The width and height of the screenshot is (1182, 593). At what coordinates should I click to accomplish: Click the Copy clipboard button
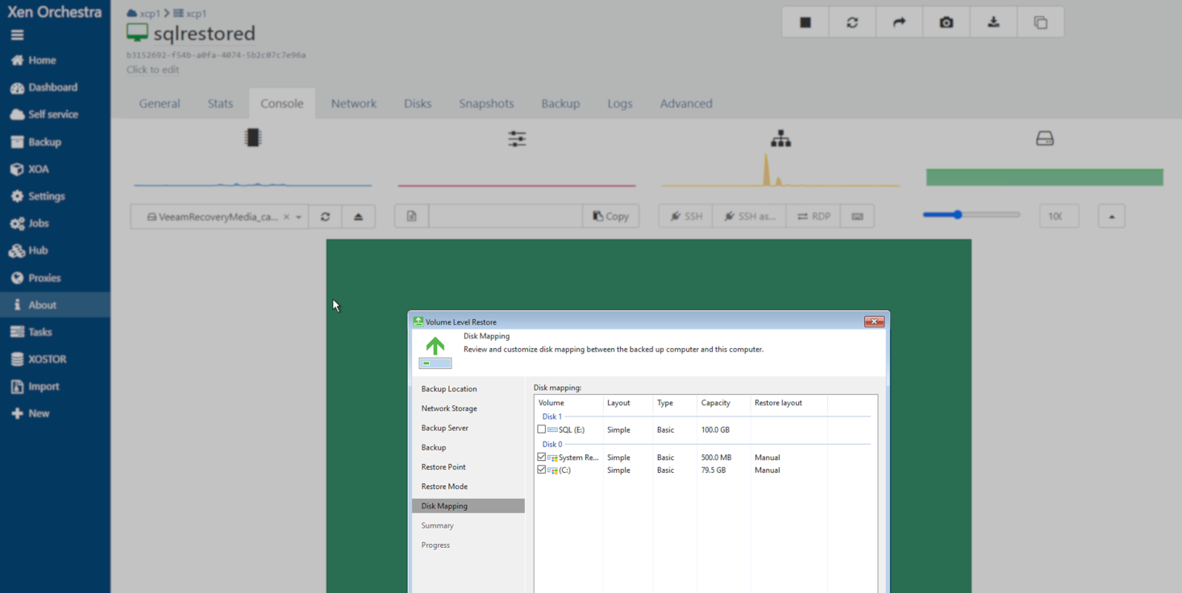point(610,217)
